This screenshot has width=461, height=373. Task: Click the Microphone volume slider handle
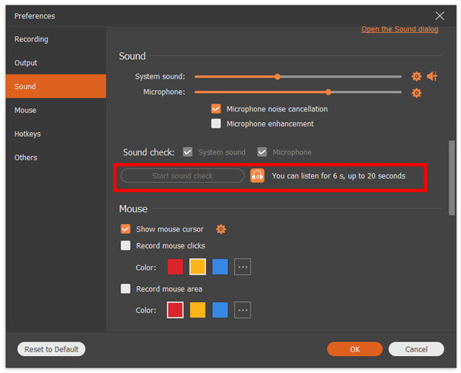tap(328, 92)
